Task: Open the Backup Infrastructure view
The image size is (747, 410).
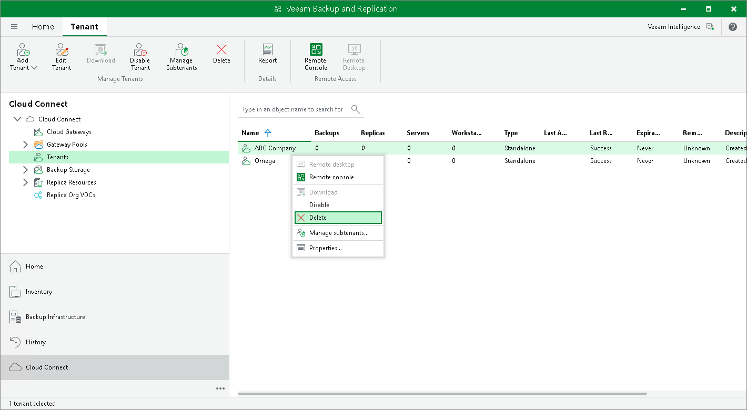Action: tap(115, 317)
